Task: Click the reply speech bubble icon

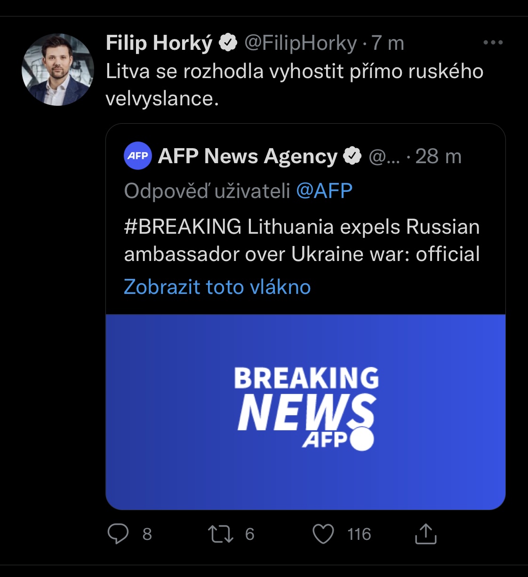Action: coord(118,534)
